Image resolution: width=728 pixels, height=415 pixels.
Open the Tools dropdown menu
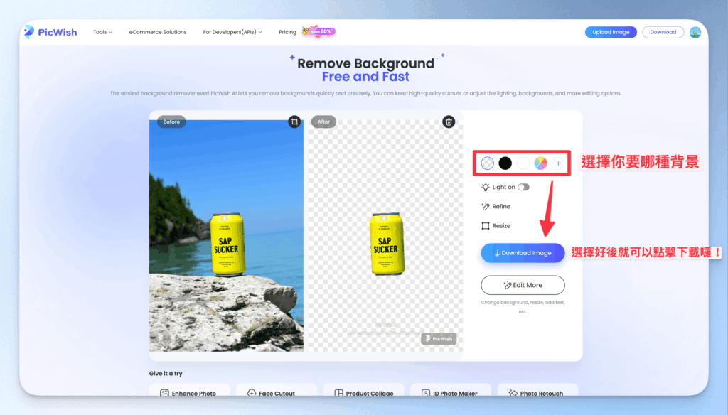pos(102,32)
